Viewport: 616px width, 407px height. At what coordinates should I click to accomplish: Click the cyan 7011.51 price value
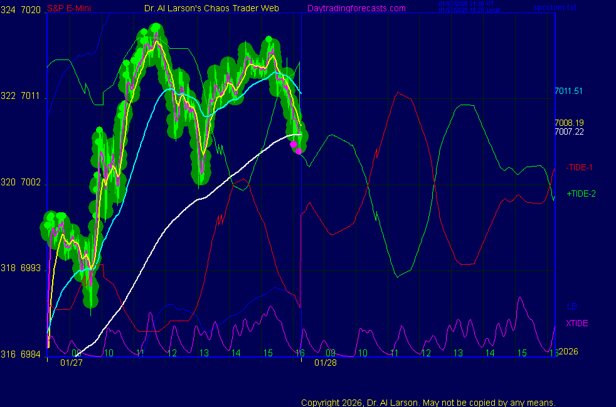point(568,91)
